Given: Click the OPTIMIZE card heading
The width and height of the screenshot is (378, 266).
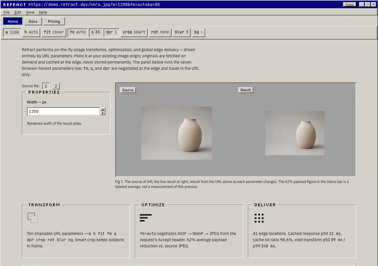Looking at the screenshot, I should pyautogui.click(x=153, y=205).
